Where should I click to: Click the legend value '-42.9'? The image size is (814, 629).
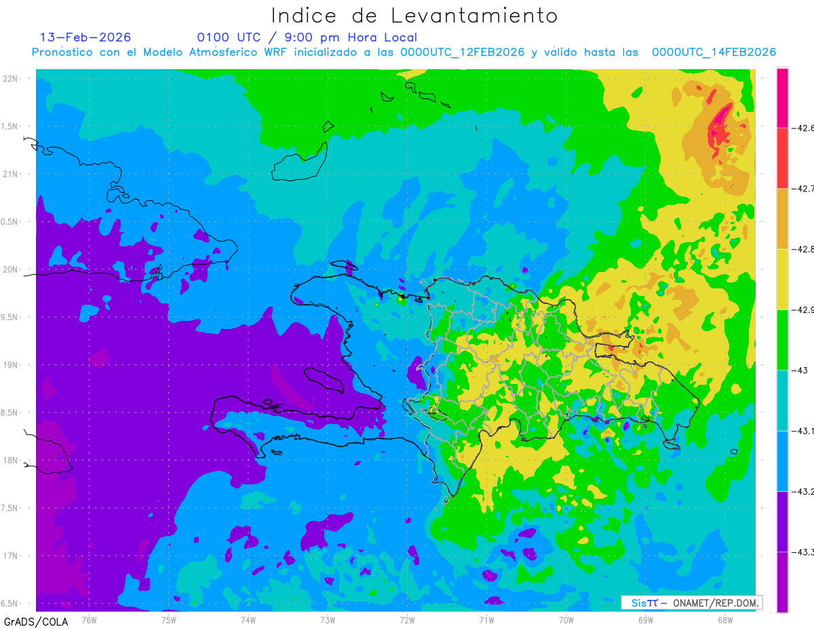[x=803, y=309]
